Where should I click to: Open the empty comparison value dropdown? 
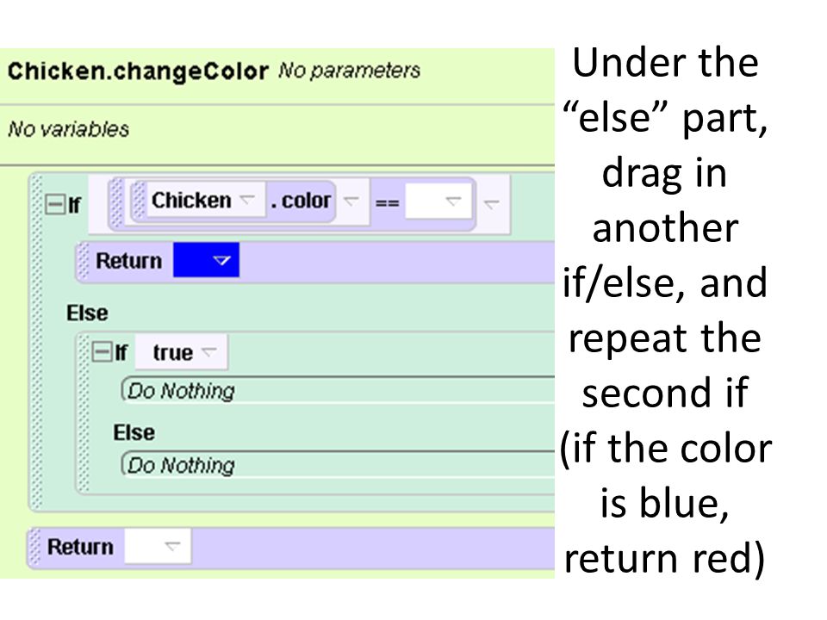tap(438, 201)
